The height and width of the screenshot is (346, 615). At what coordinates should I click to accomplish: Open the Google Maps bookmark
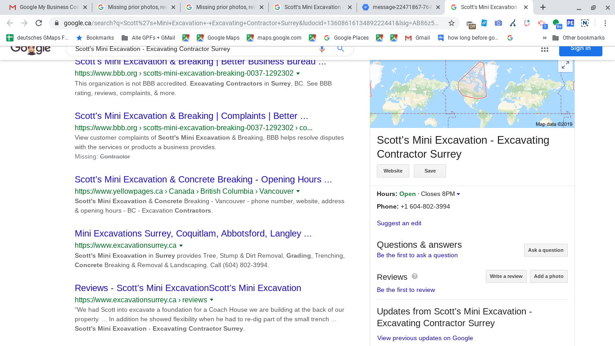tap(218, 38)
